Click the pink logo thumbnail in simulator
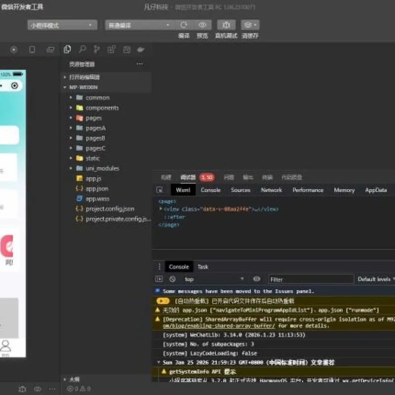The width and height of the screenshot is (395, 395). pos(7,246)
